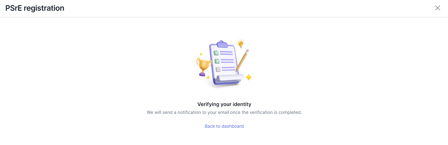Close the PSrE registration dialog
448x145 pixels.
coord(437,8)
